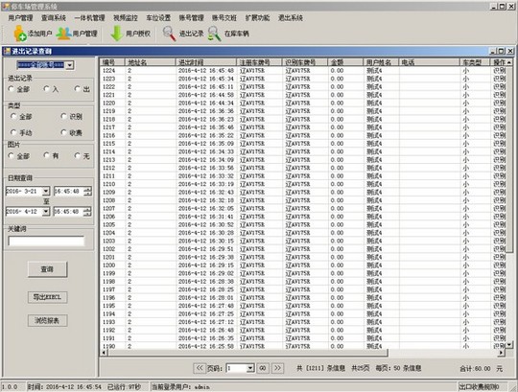The image size is (518, 392).
Task: Open the 车位设置 menu
Action: coord(158,18)
